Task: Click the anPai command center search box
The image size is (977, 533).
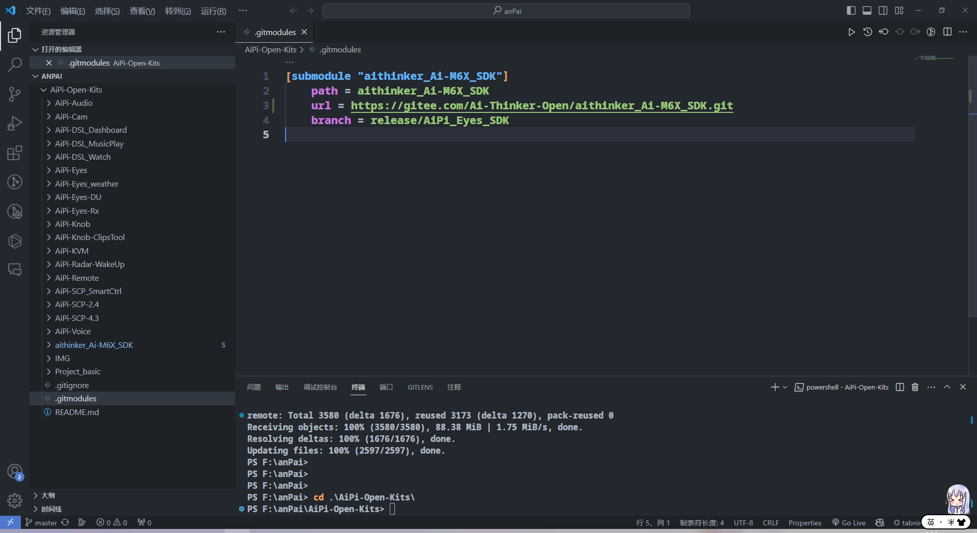Action: point(506,11)
